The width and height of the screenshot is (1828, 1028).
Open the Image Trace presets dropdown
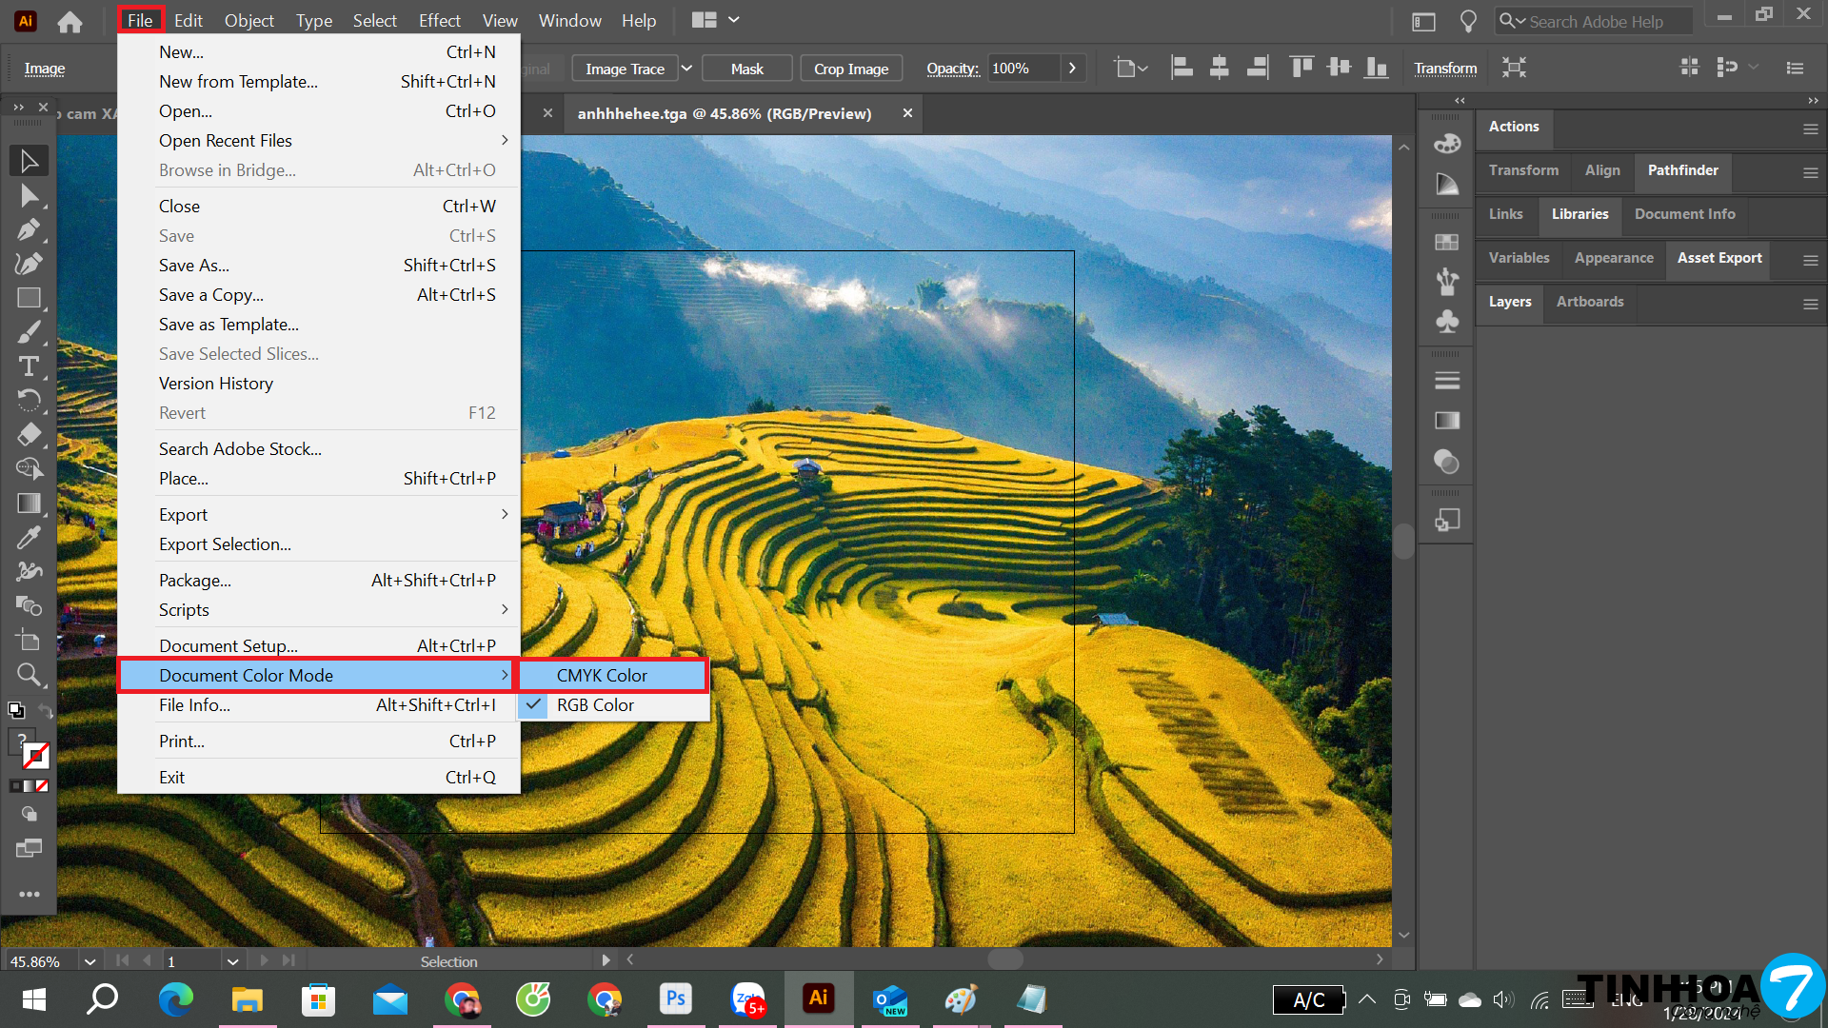pyautogui.click(x=686, y=69)
